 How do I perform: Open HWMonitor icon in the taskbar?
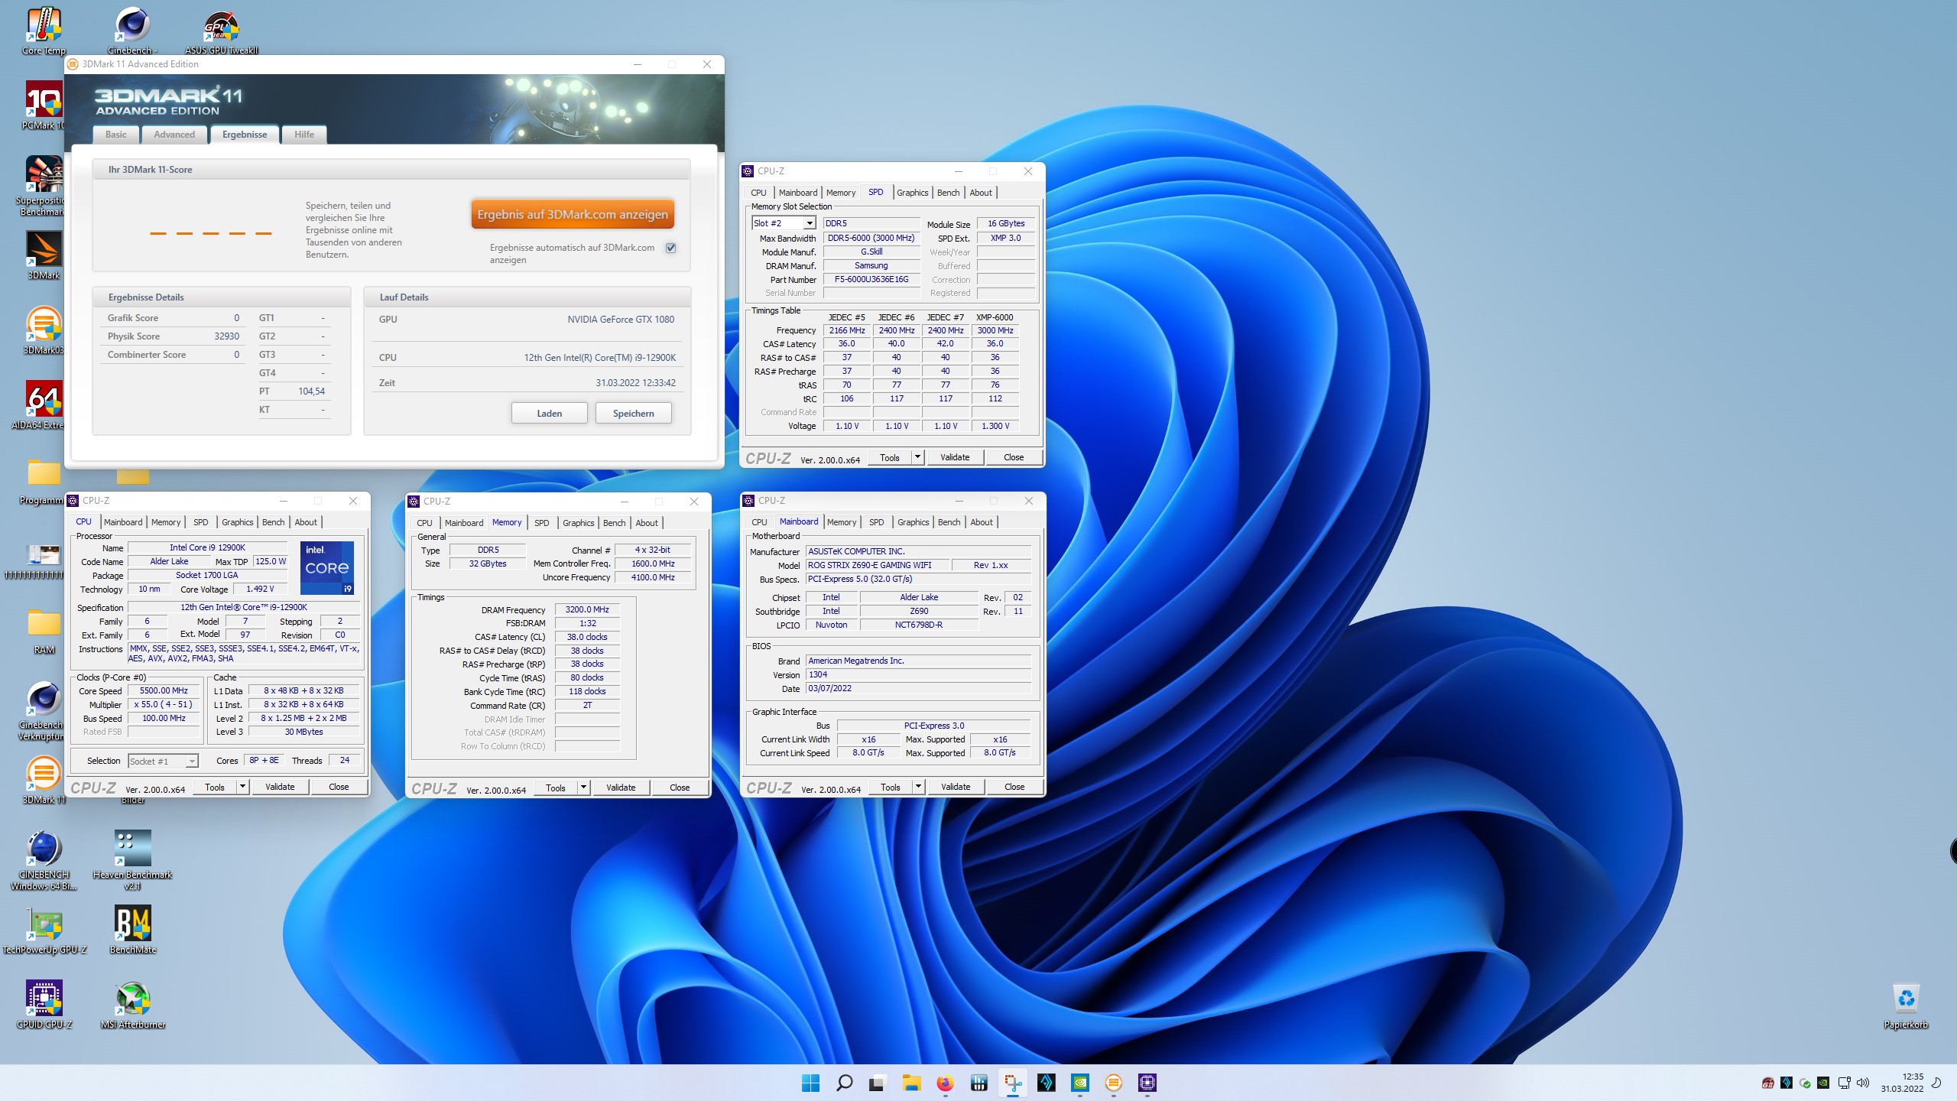coord(978,1083)
